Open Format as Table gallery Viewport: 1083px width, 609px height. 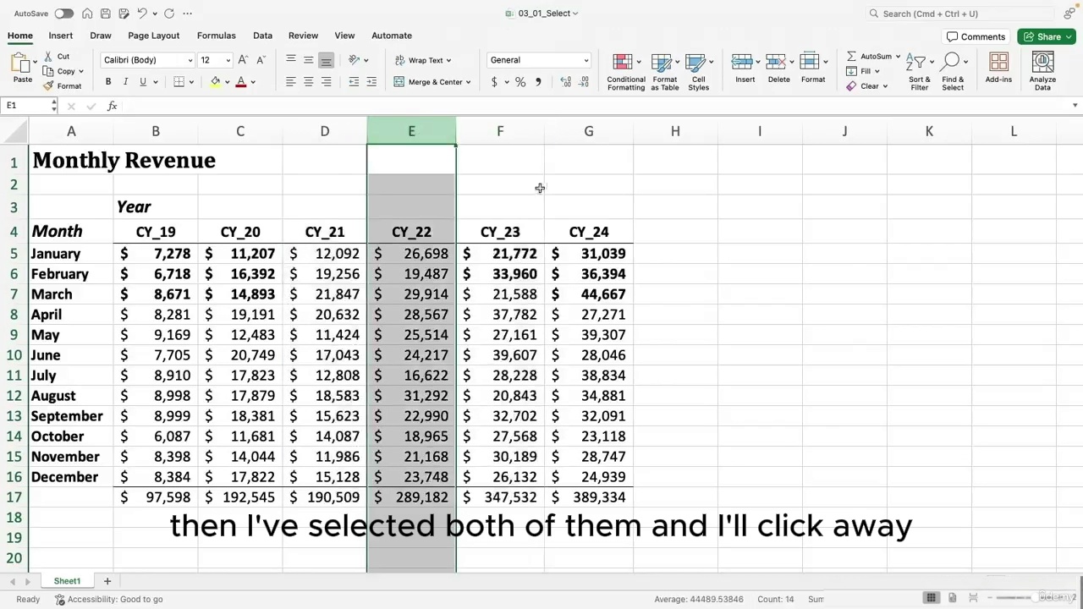coord(664,72)
